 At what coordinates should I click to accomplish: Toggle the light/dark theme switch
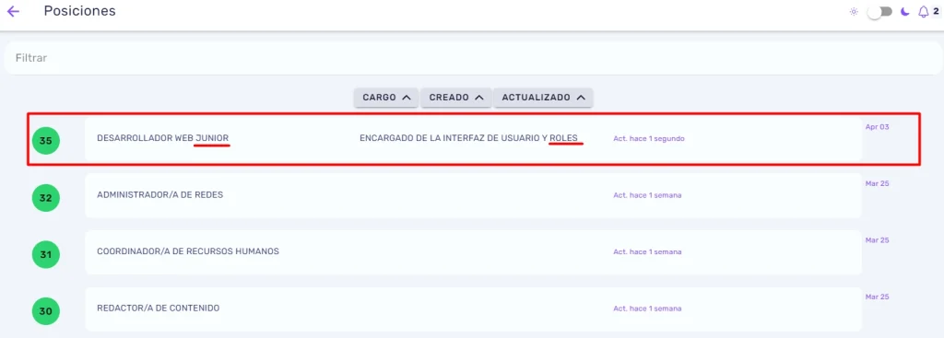click(879, 12)
